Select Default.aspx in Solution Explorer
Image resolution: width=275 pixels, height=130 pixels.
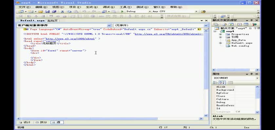tap(242, 43)
